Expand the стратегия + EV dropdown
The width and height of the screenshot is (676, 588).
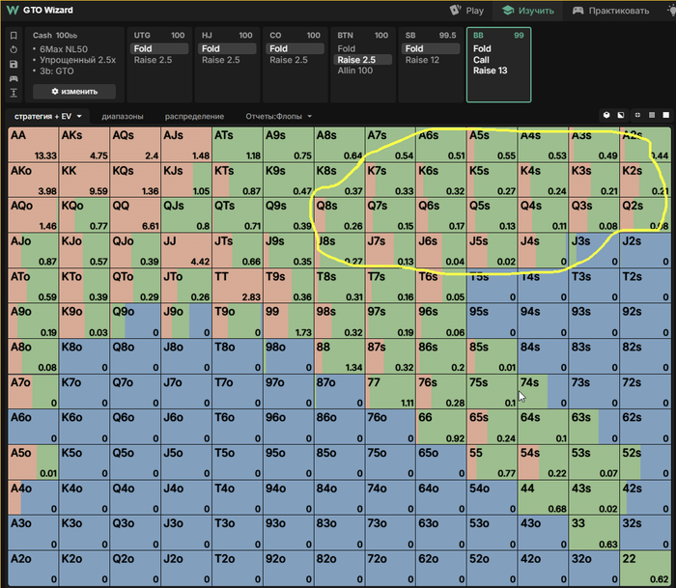(x=48, y=117)
